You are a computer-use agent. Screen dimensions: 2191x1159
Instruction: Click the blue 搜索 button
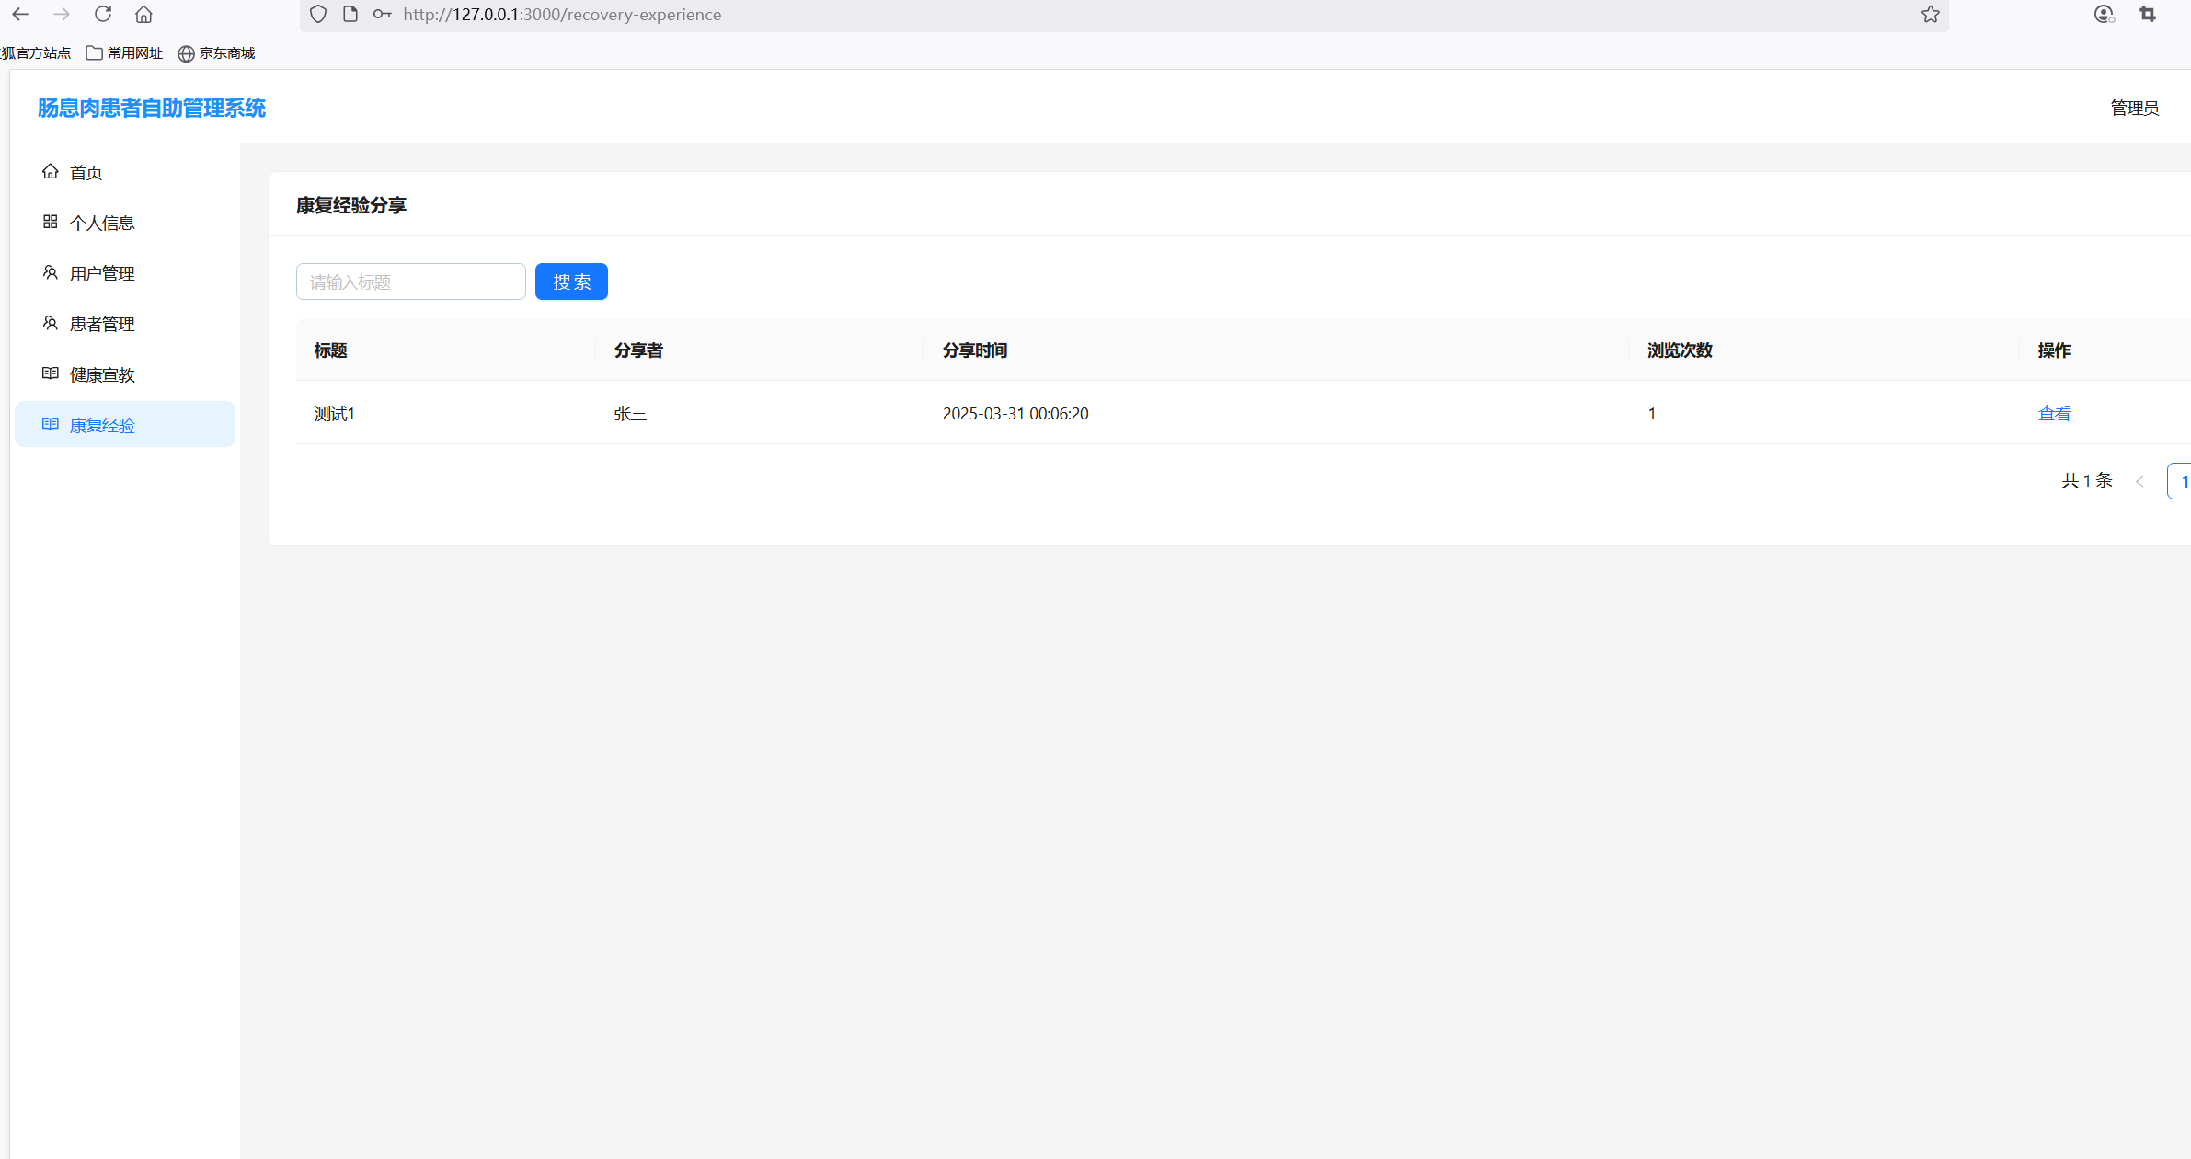pos(571,281)
